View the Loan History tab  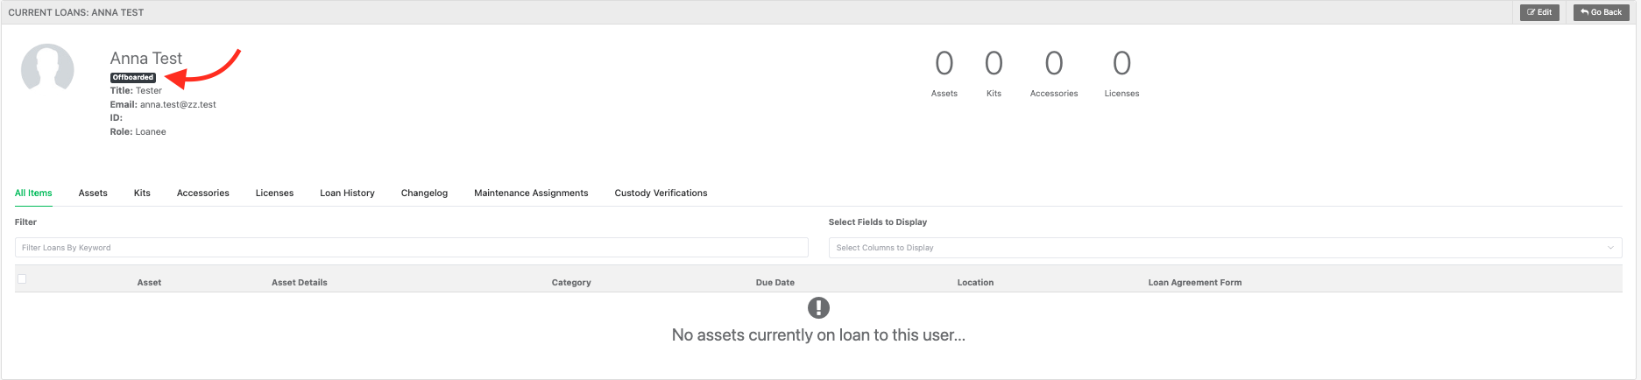click(347, 193)
